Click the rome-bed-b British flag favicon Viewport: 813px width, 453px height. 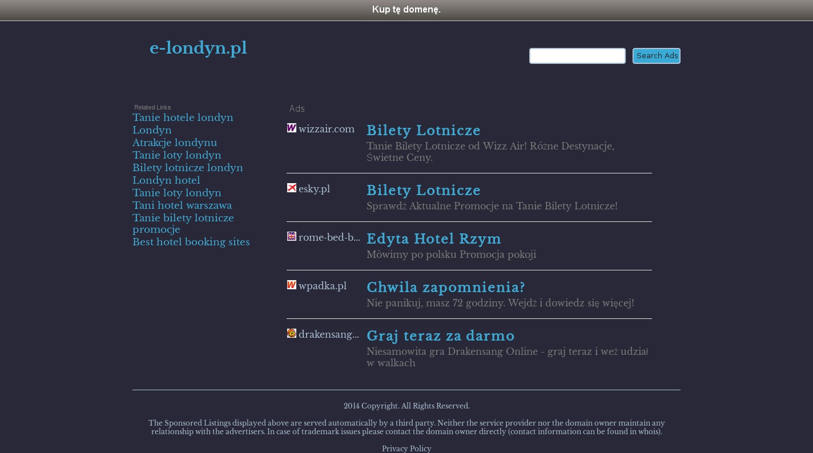click(291, 237)
